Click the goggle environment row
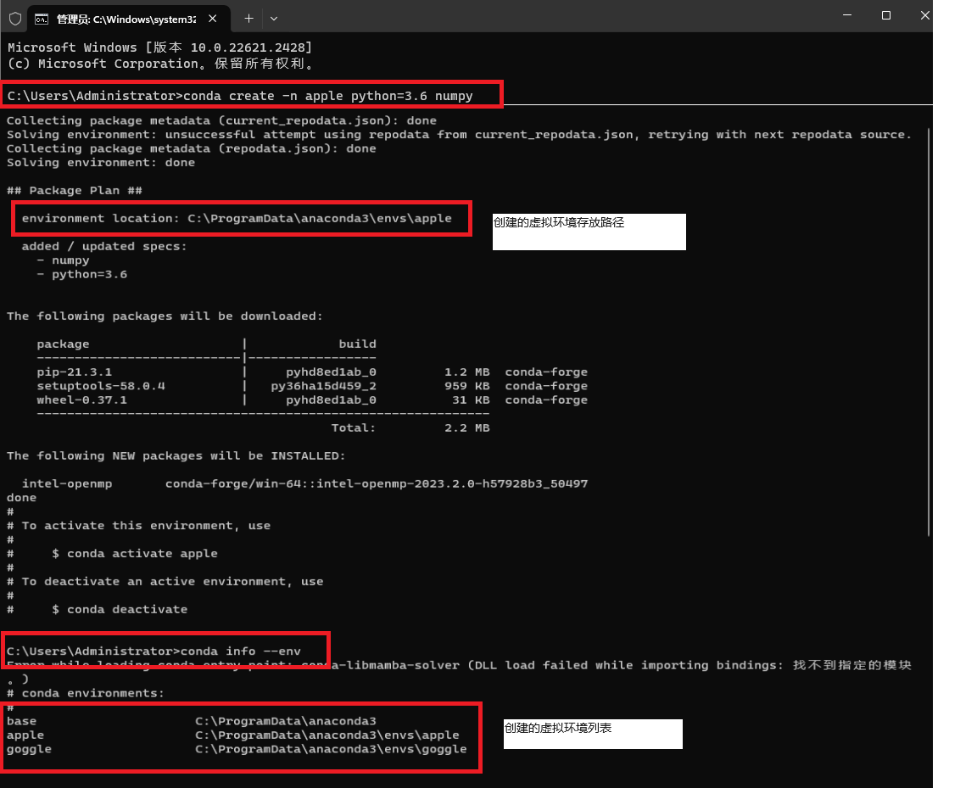Image resolution: width=977 pixels, height=788 pixels. 237,749
